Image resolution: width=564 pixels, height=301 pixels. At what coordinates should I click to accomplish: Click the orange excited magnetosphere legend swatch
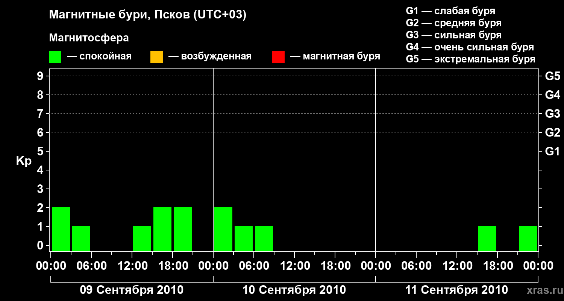point(156,57)
